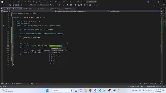Image resolution: width=166 pixels, height=93 pixels.
Task: Start debugging with the green play button
Action: pos(50,5)
